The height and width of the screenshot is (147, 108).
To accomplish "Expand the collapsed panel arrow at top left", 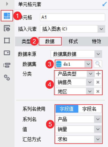I will pos(7,4).
